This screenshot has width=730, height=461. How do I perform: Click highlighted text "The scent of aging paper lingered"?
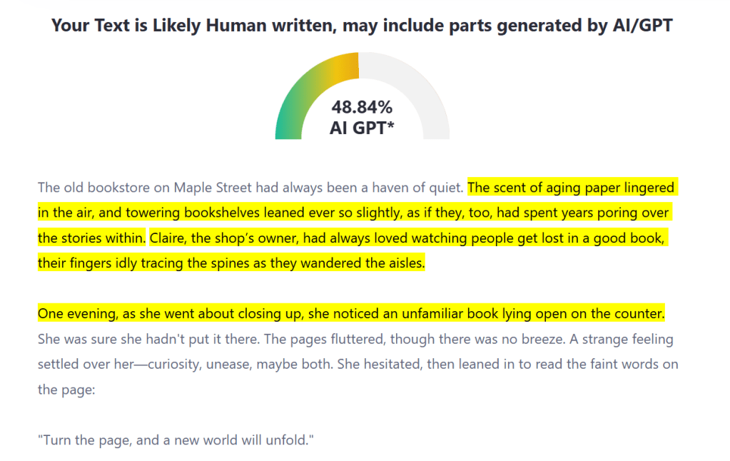tap(571, 188)
